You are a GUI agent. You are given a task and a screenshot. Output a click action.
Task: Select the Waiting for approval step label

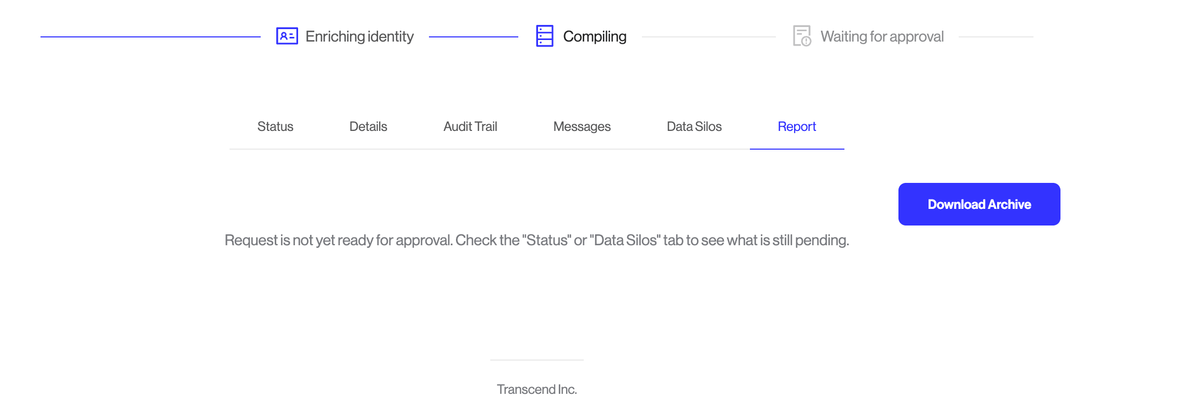tap(882, 36)
